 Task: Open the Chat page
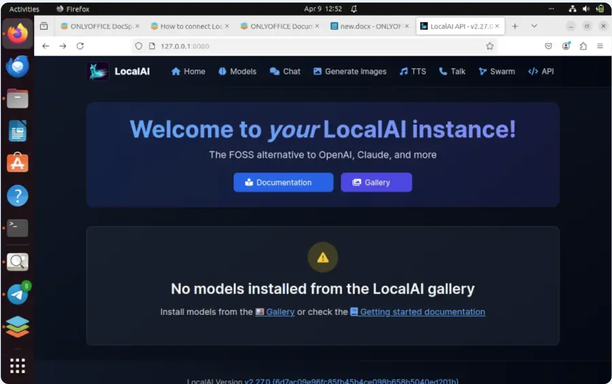pos(285,72)
